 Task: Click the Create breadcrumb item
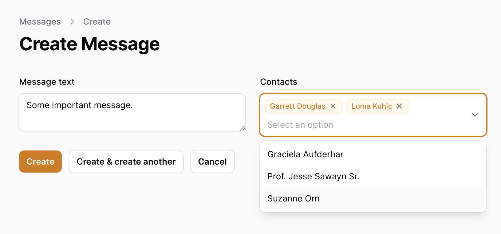pyautogui.click(x=97, y=21)
